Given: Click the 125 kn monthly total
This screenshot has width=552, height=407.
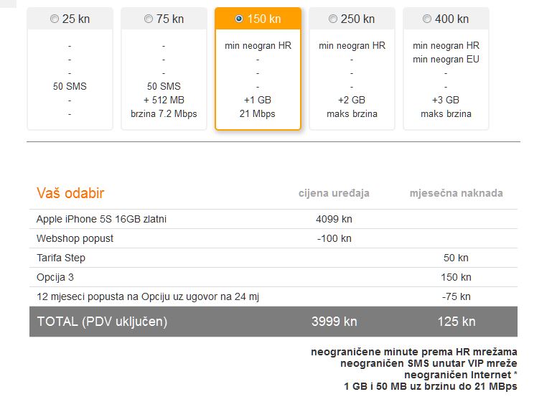Looking at the screenshot, I should (457, 322).
